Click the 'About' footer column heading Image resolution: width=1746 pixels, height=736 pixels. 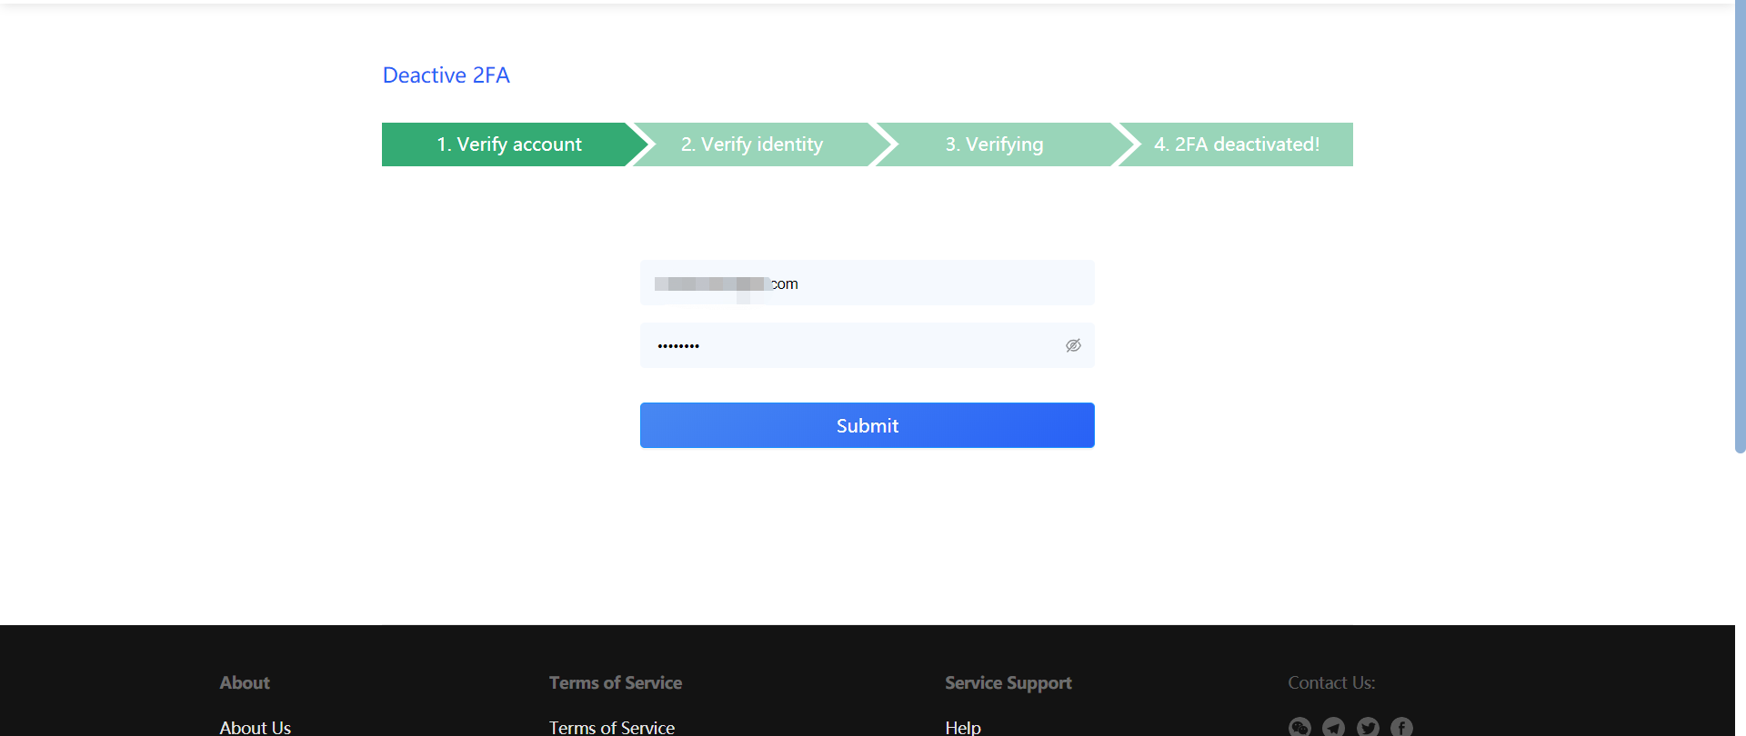pyautogui.click(x=245, y=682)
